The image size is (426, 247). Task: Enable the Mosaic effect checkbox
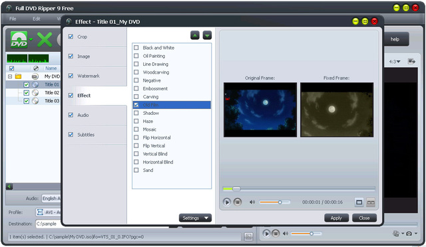136,129
